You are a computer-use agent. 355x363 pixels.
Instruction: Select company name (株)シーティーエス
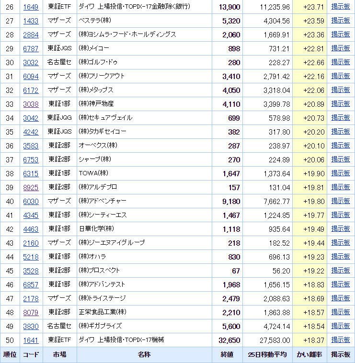(103, 215)
